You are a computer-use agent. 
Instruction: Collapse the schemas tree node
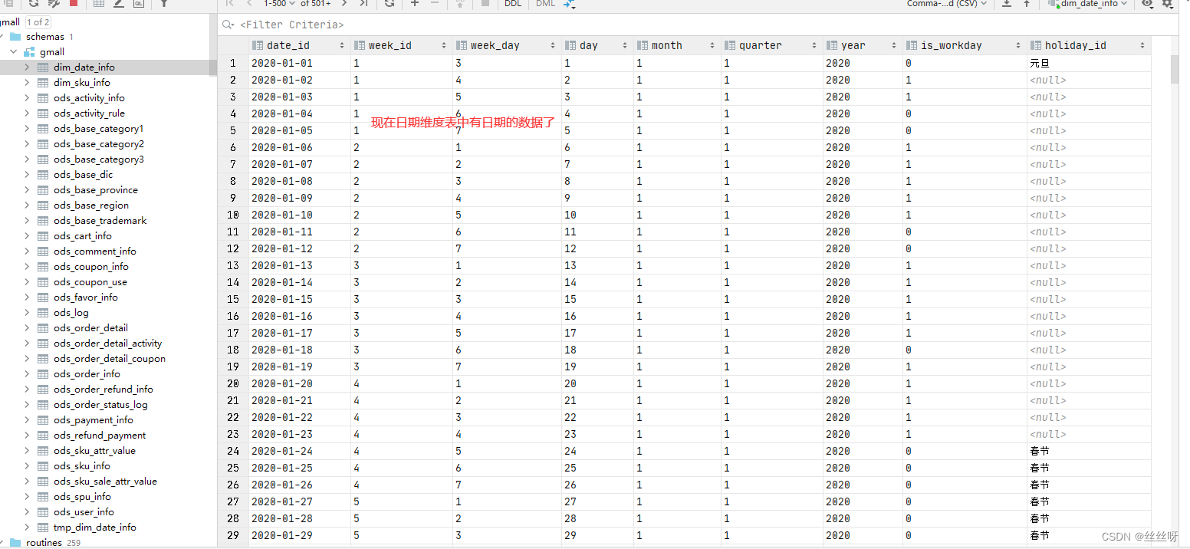tap(2, 36)
